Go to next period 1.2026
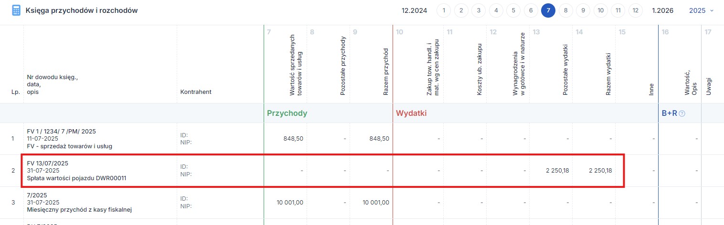 click(662, 10)
